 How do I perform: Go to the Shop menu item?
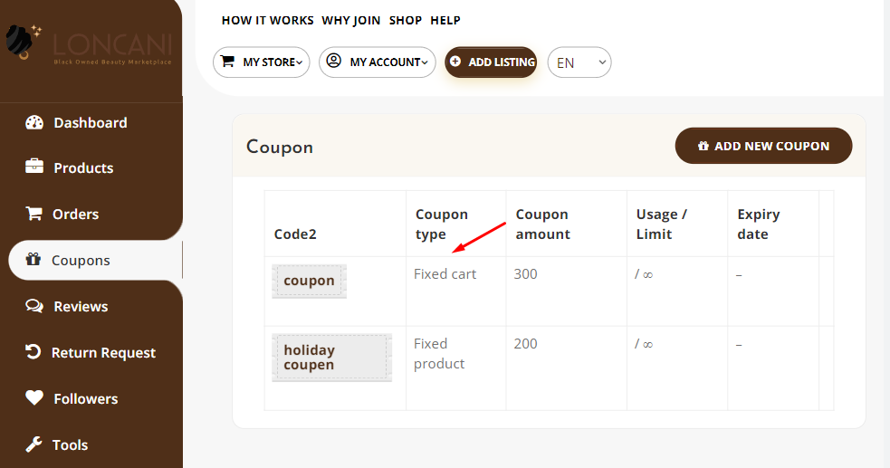click(406, 20)
